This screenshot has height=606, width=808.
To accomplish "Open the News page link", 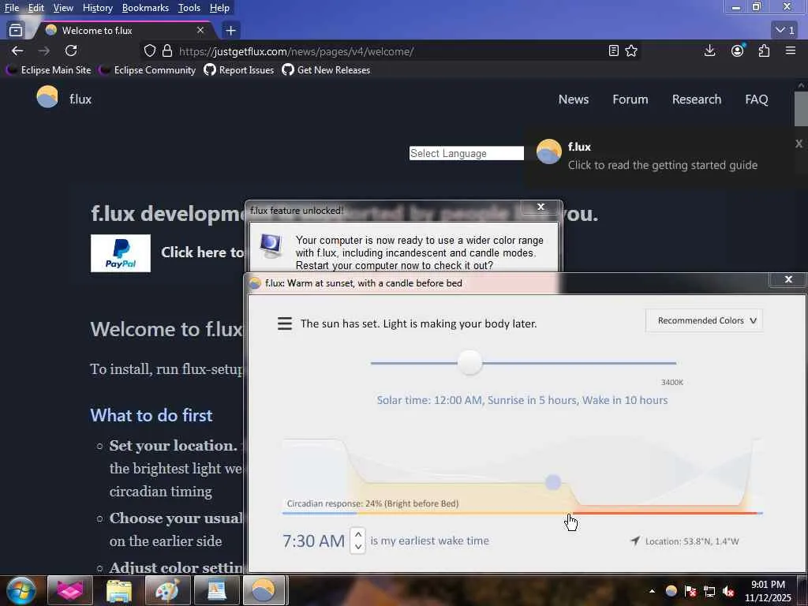I will pos(574,99).
